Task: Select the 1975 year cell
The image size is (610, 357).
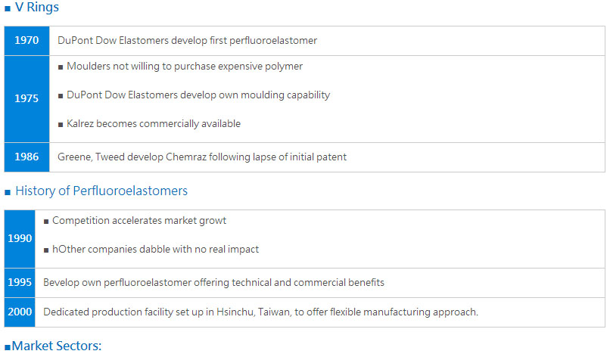Action: pos(26,99)
